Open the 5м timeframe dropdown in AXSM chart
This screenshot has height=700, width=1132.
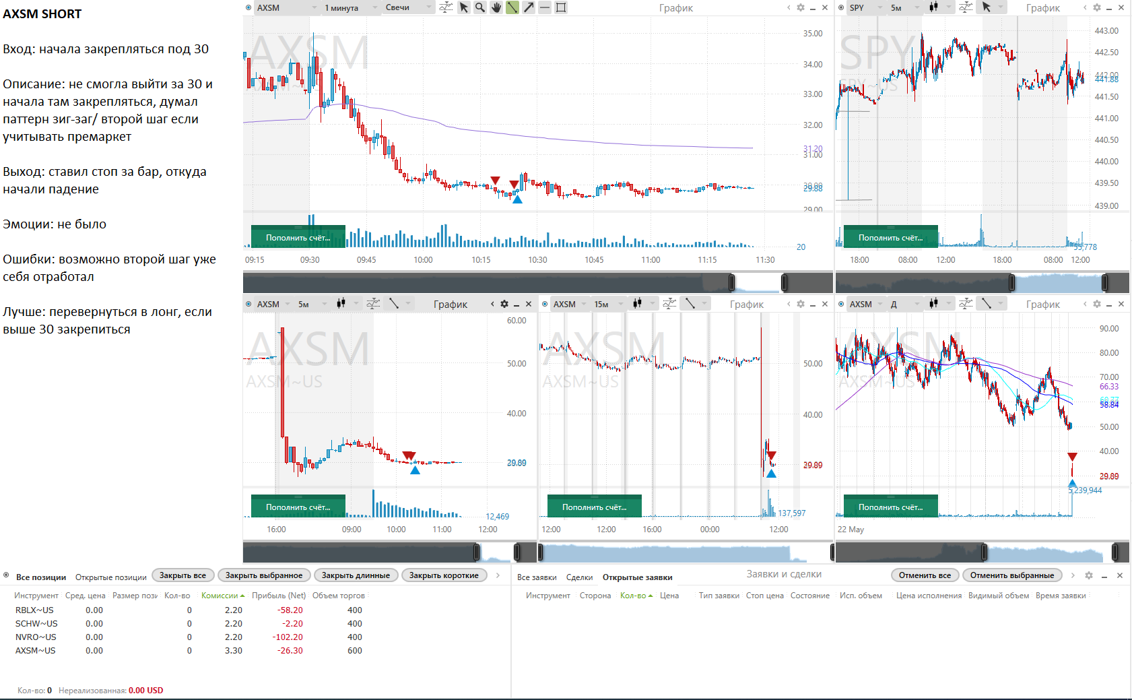(x=312, y=304)
